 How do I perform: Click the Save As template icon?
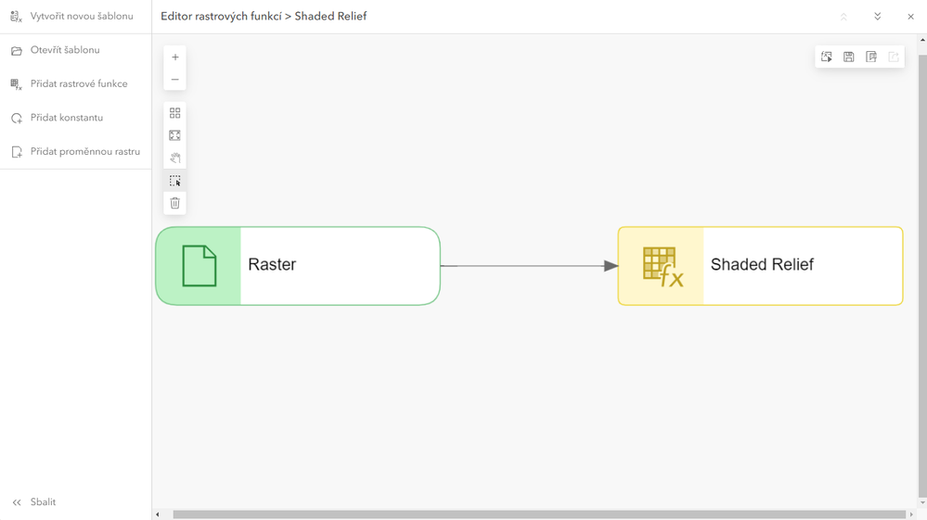[x=870, y=57]
